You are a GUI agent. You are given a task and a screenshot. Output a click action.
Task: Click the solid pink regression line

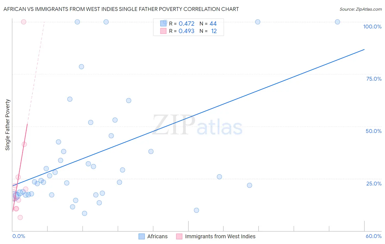coord(20,167)
